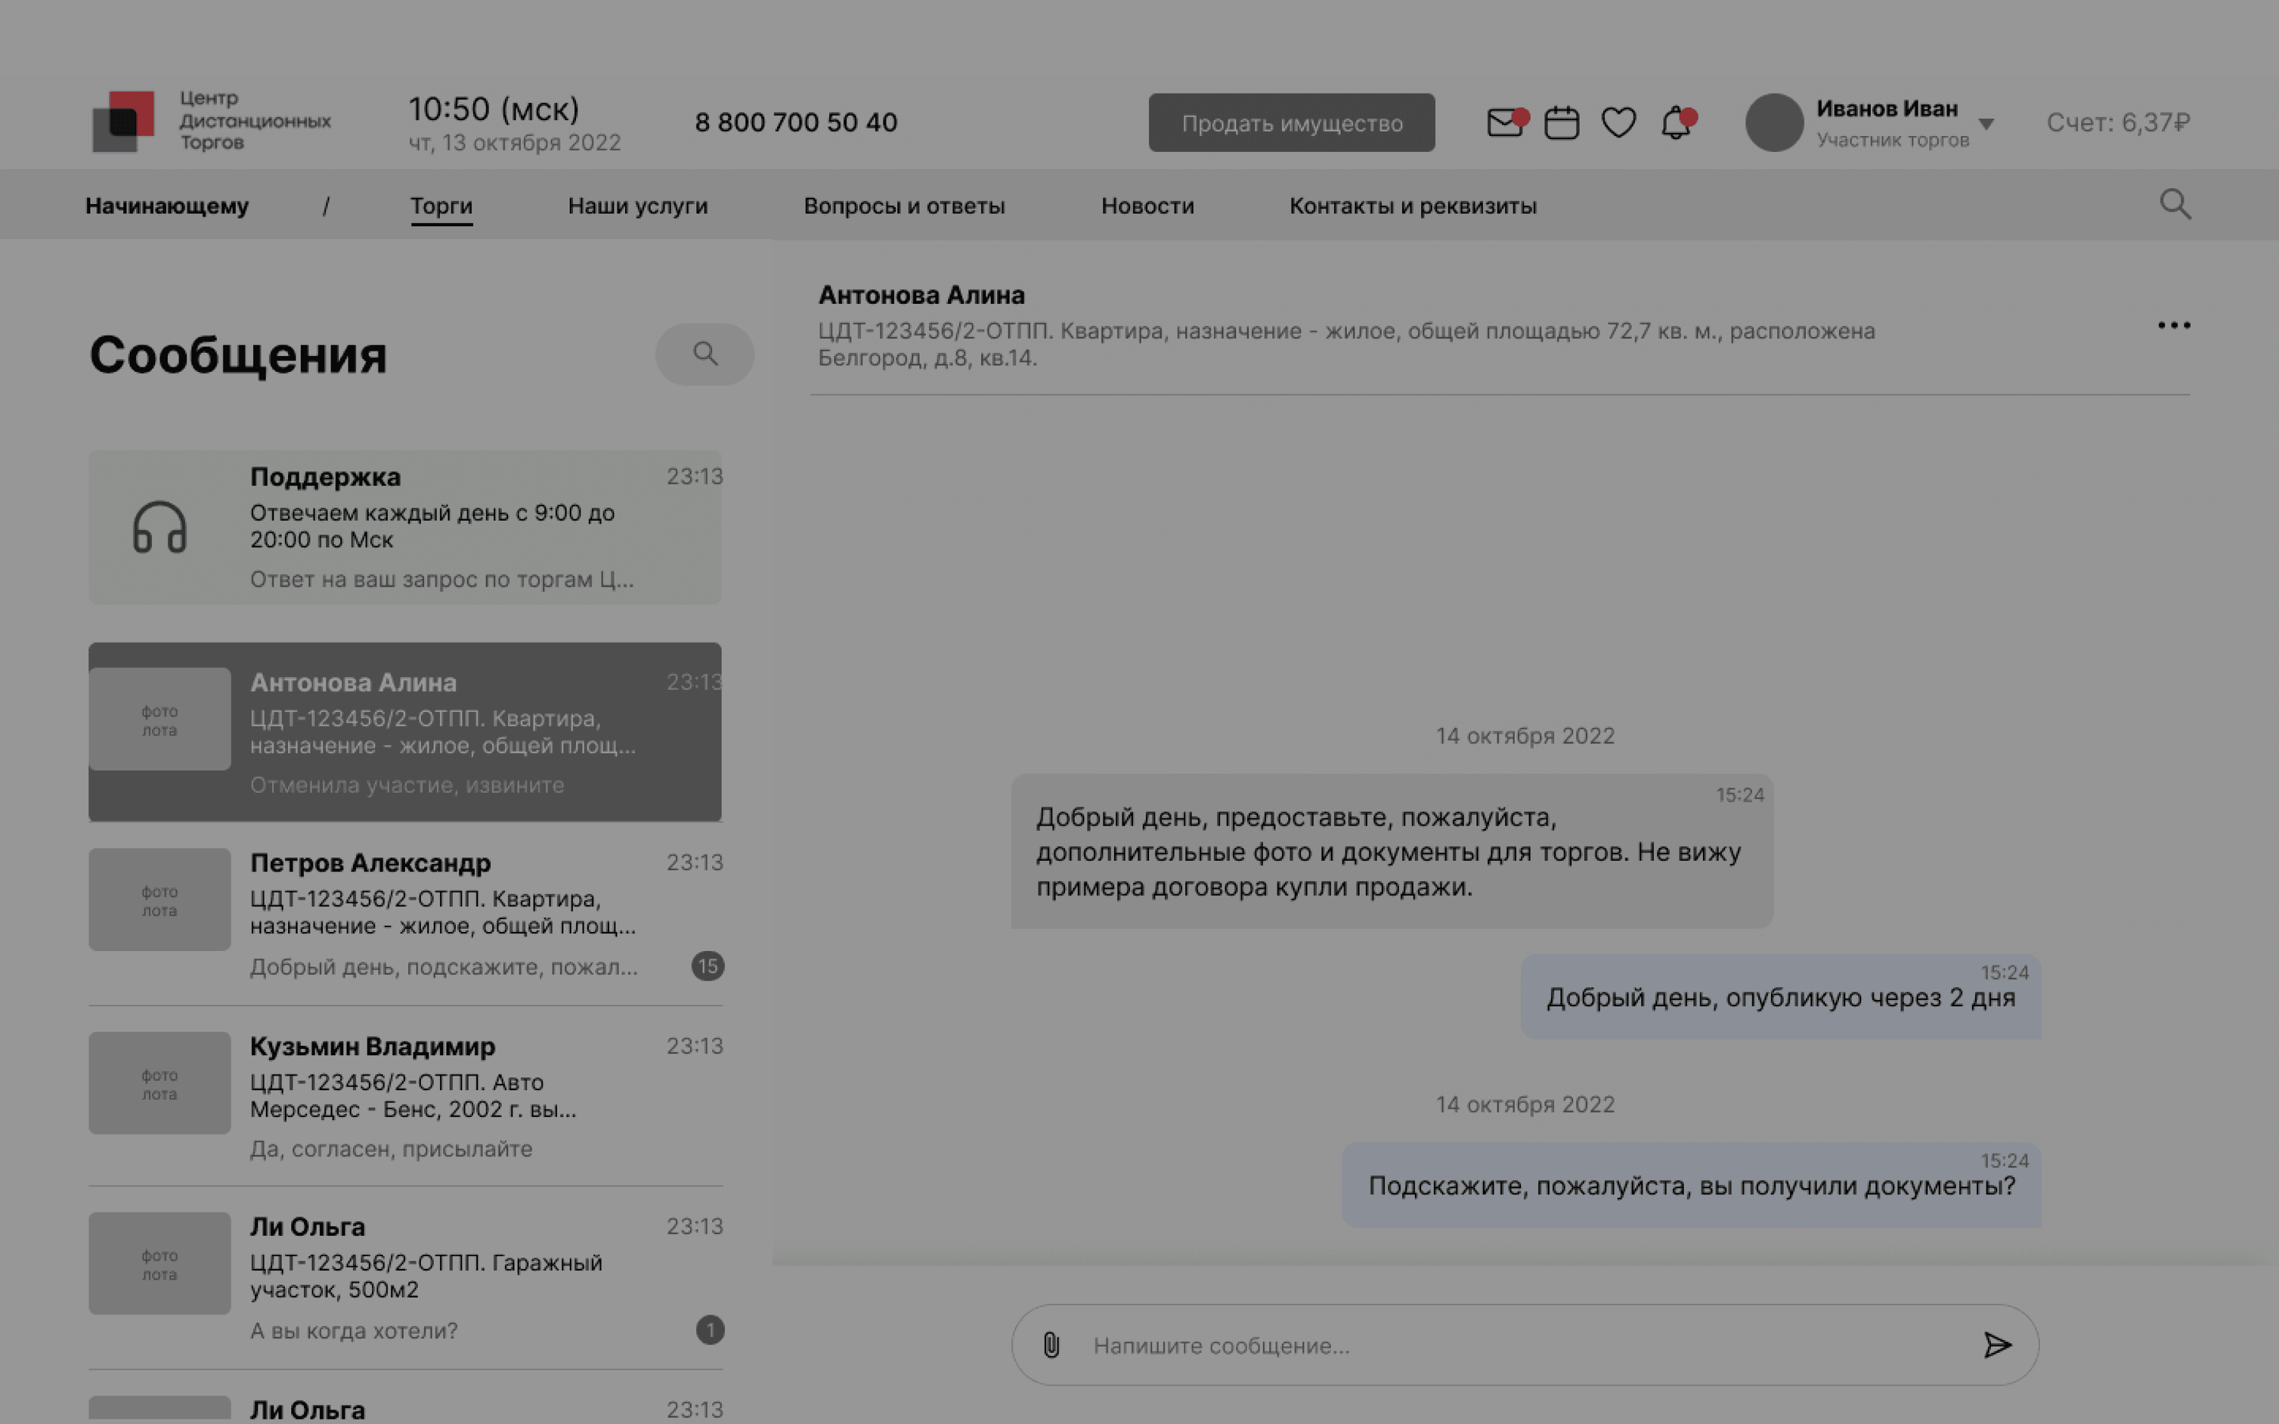This screenshot has width=2279, height=1424.
Task: Click the Продать имущество button
Action: [x=1291, y=123]
